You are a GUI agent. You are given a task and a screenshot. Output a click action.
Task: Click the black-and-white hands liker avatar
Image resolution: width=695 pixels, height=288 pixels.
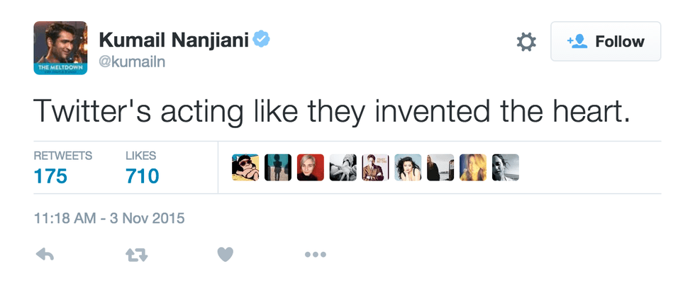tap(343, 168)
